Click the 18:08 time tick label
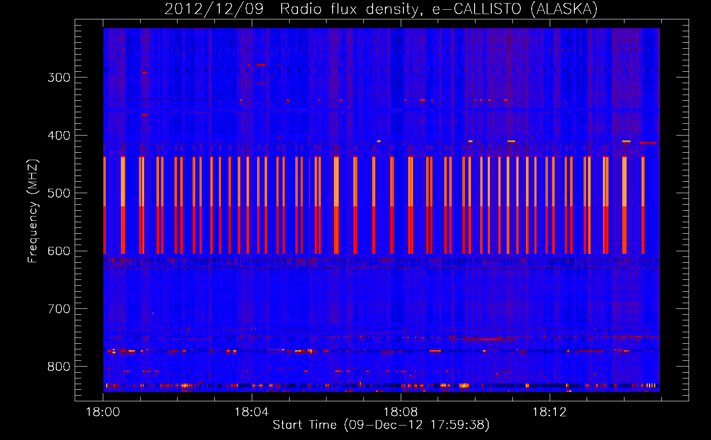The width and height of the screenshot is (711, 440). pos(400,412)
